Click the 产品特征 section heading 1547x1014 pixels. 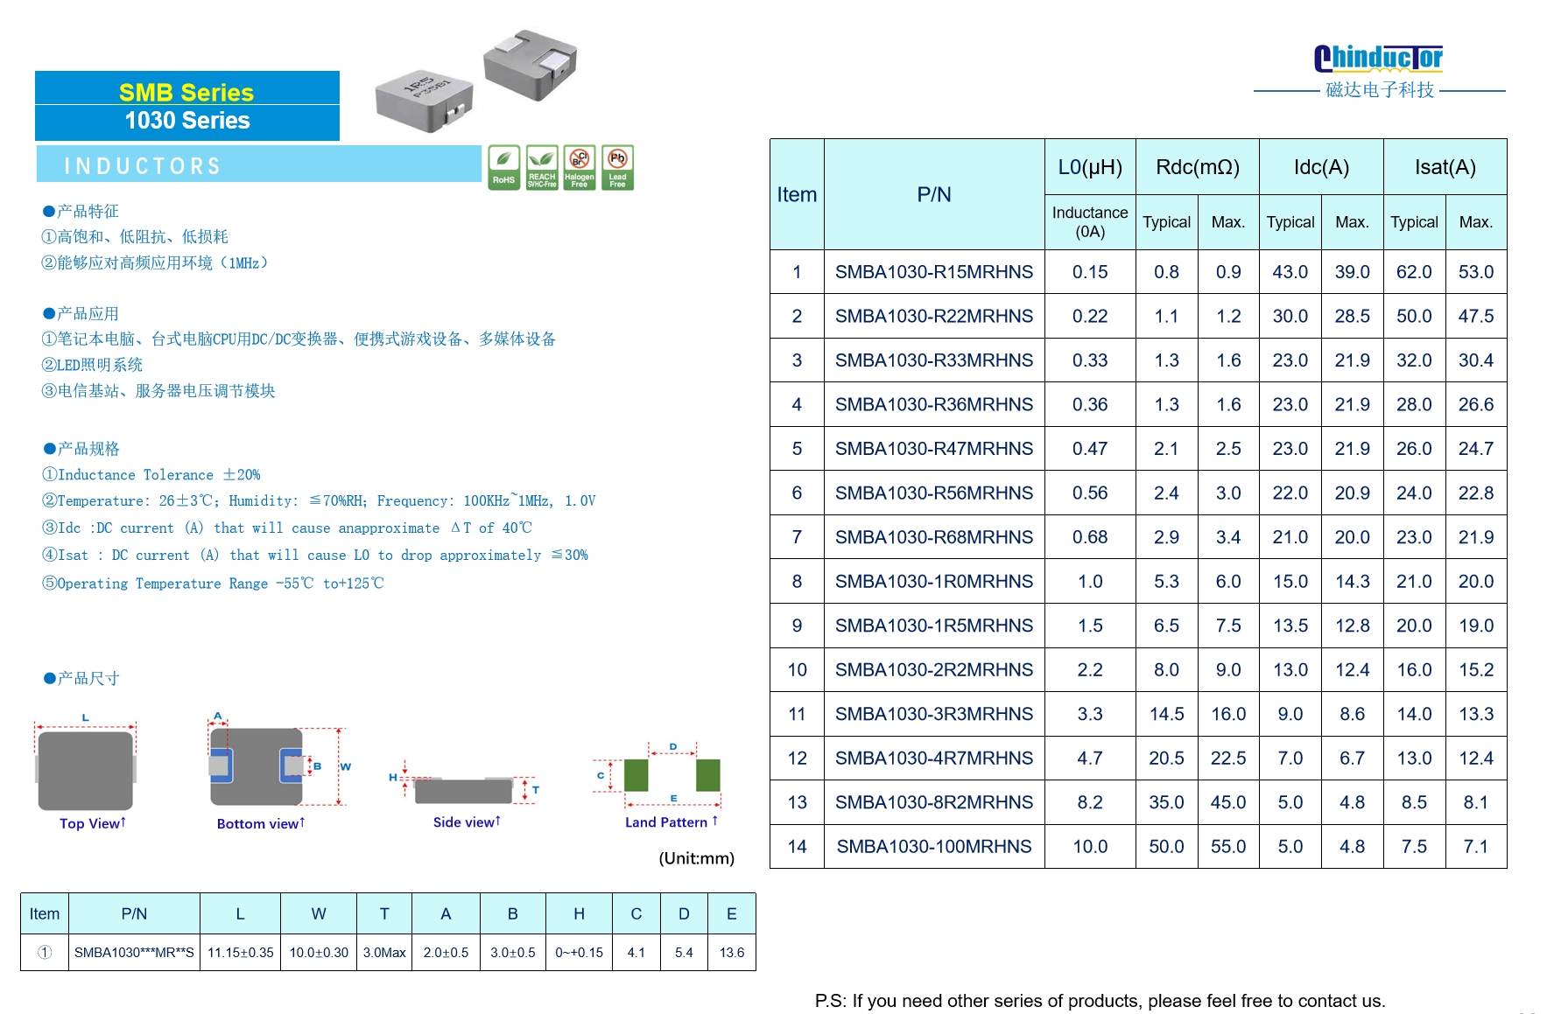[x=81, y=212]
